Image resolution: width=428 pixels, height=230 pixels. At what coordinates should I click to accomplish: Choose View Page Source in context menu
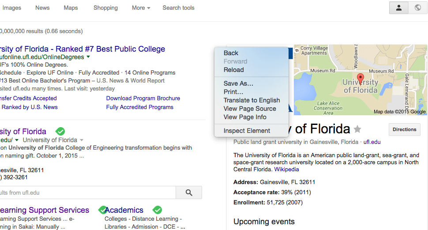(250, 109)
